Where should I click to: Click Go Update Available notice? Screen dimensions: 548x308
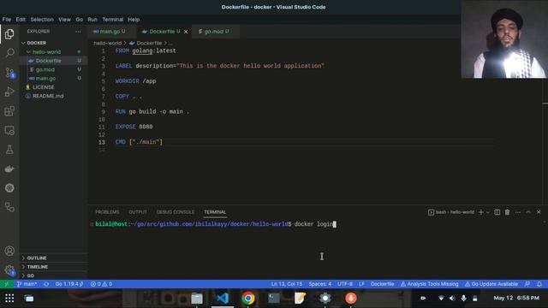point(491,284)
